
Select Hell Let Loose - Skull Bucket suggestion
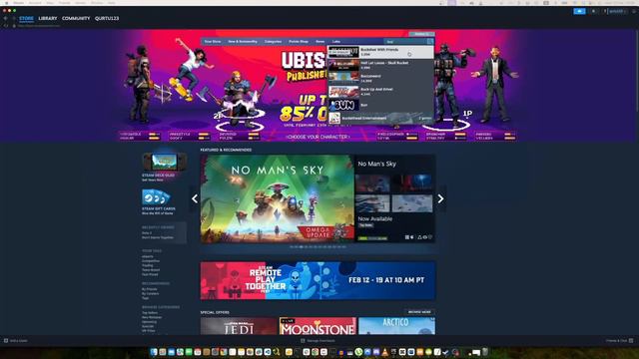tap(380, 65)
